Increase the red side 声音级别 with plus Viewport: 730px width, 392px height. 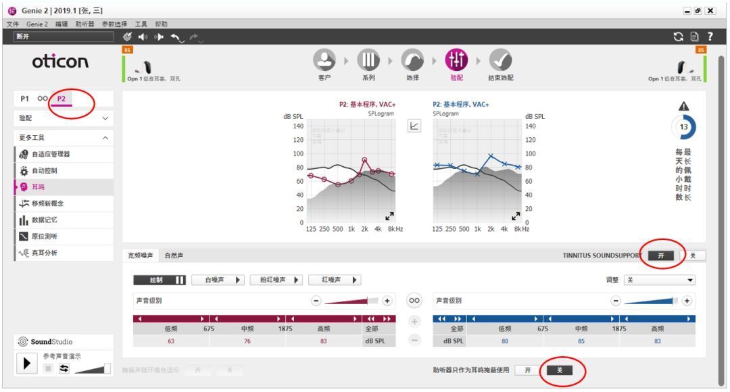coord(387,301)
